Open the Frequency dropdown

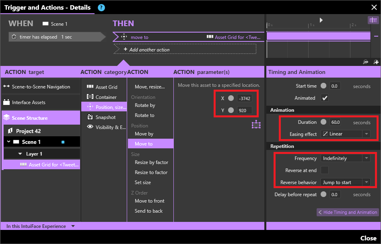[x=346, y=158]
